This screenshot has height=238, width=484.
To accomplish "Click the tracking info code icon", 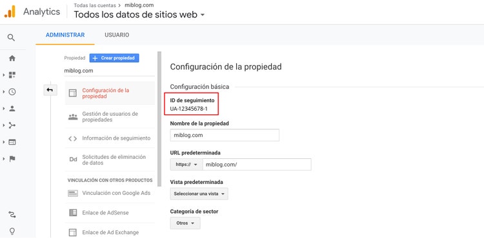I will [x=72, y=138].
